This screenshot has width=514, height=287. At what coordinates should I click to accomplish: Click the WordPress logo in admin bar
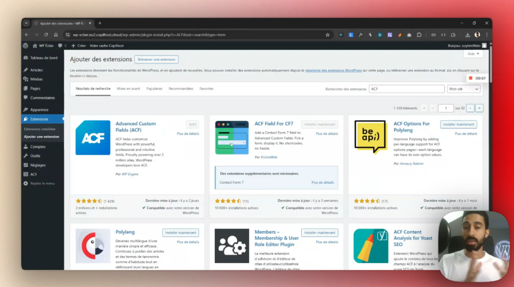(x=26, y=46)
